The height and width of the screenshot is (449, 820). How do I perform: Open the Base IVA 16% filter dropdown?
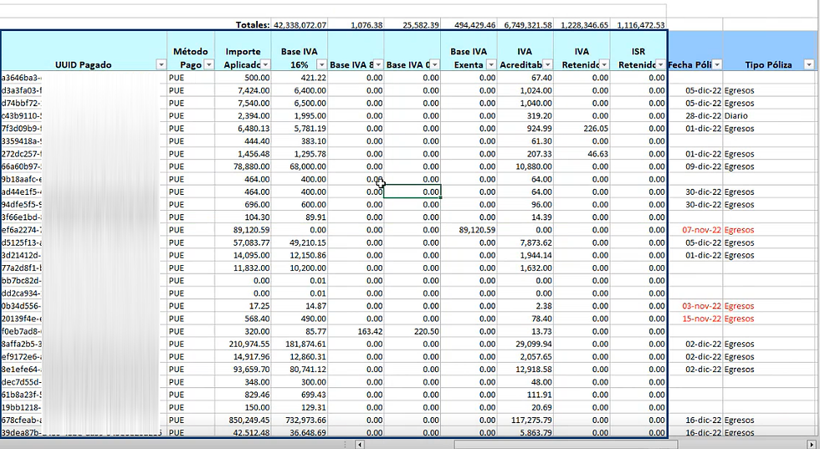click(322, 65)
